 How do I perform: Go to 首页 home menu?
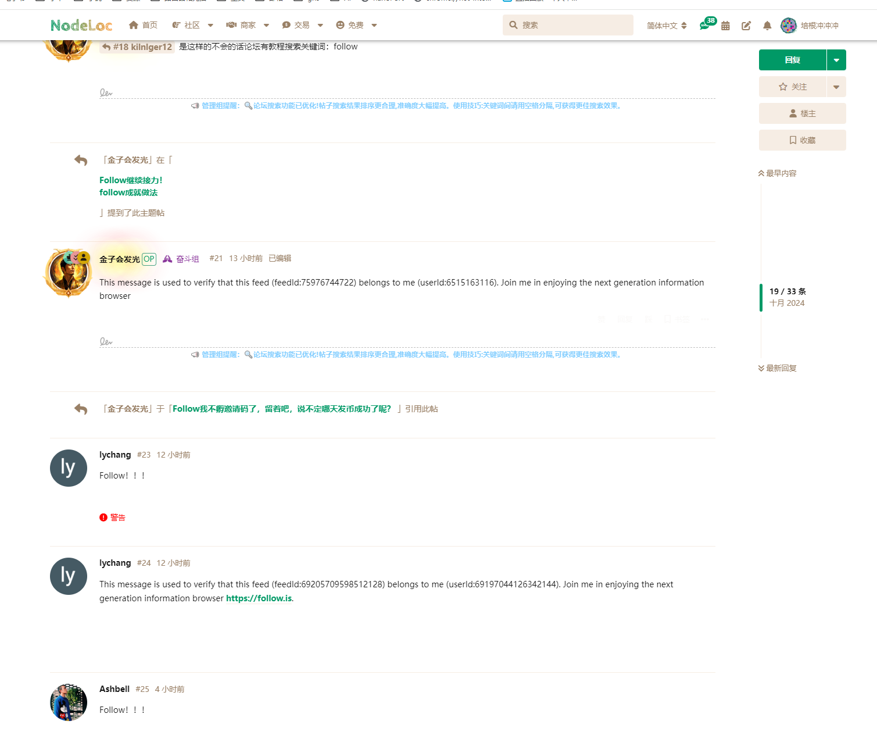coord(143,25)
